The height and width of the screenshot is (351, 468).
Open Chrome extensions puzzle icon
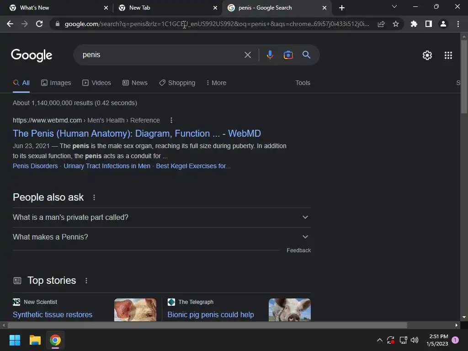click(x=414, y=24)
